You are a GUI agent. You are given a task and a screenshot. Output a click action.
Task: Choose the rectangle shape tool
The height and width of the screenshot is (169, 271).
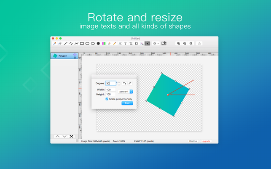click(x=82, y=43)
